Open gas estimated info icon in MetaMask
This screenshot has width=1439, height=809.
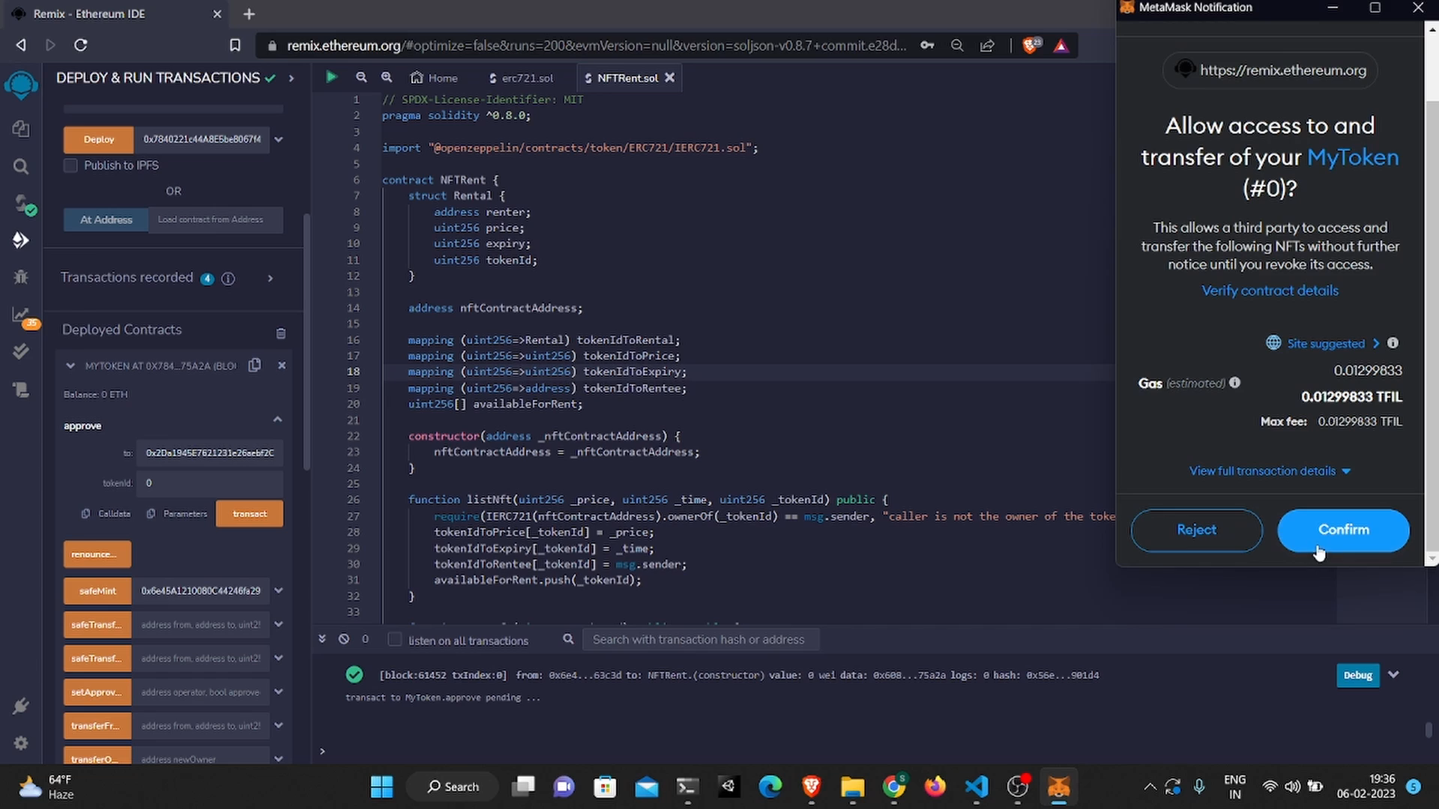(1235, 383)
